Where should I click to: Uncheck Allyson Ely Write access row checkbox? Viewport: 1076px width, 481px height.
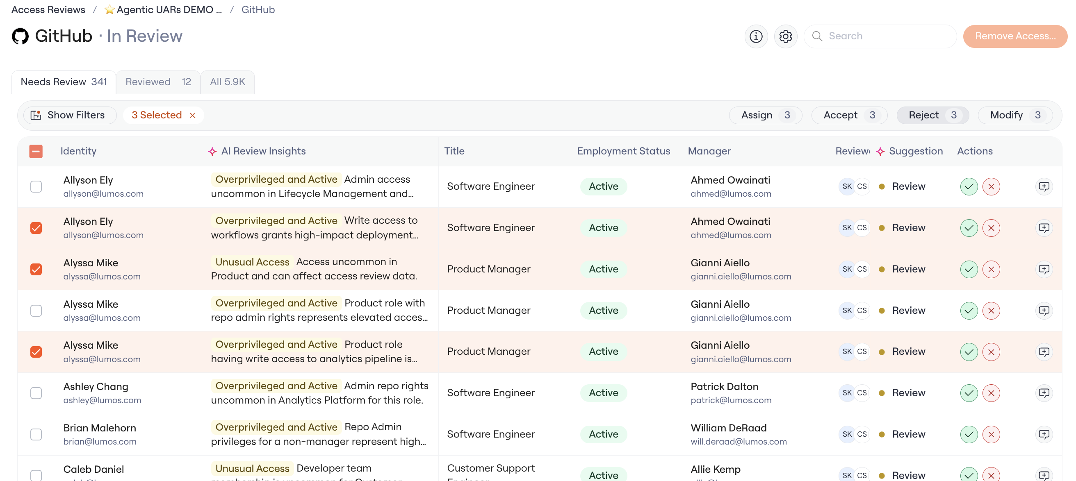pyautogui.click(x=36, y=228)
